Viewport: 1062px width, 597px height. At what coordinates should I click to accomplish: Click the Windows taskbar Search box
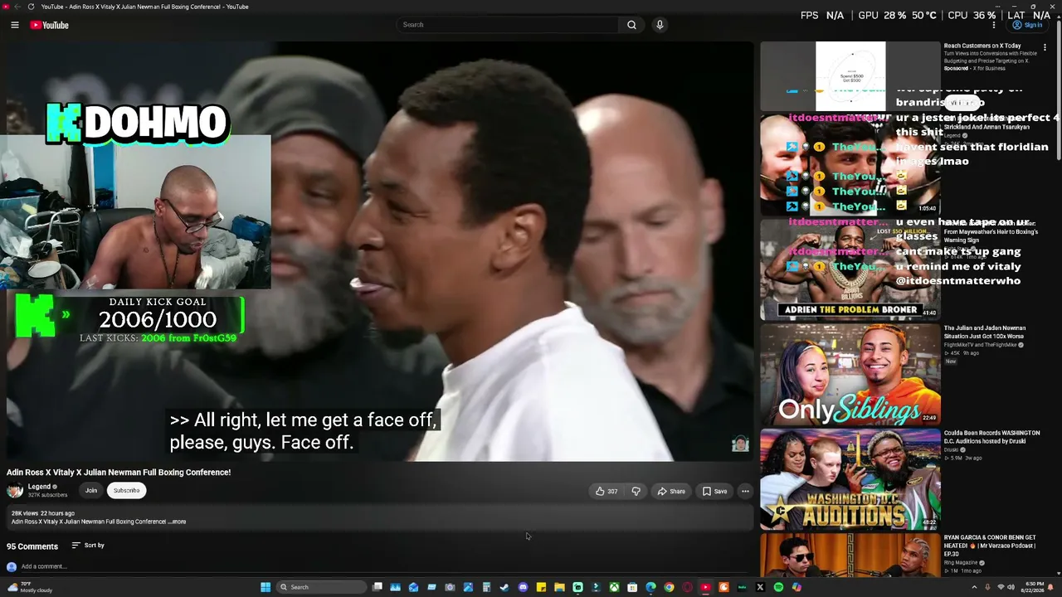click(x=321, y=587)
